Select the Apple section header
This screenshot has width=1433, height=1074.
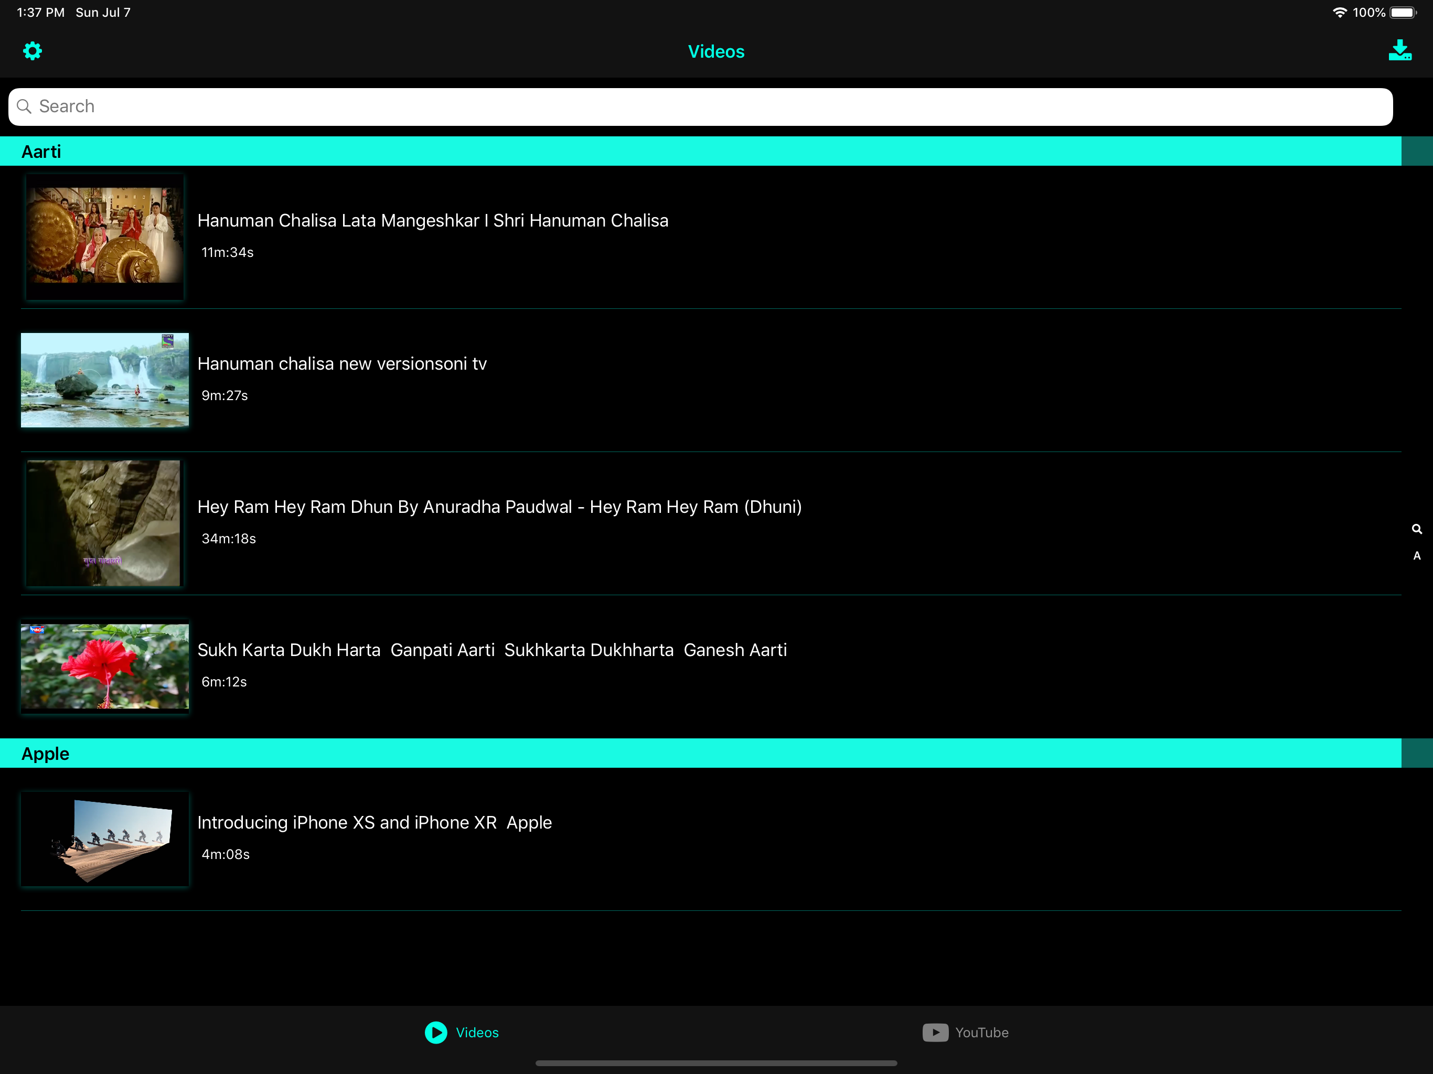point(700,754)
